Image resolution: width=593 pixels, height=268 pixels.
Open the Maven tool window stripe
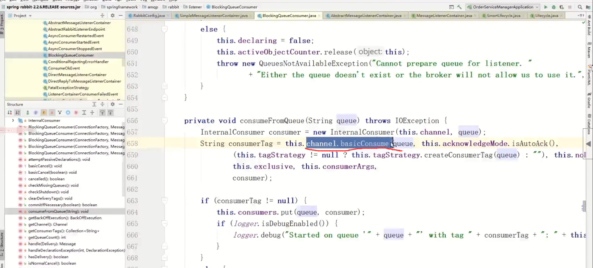[589, 50]
